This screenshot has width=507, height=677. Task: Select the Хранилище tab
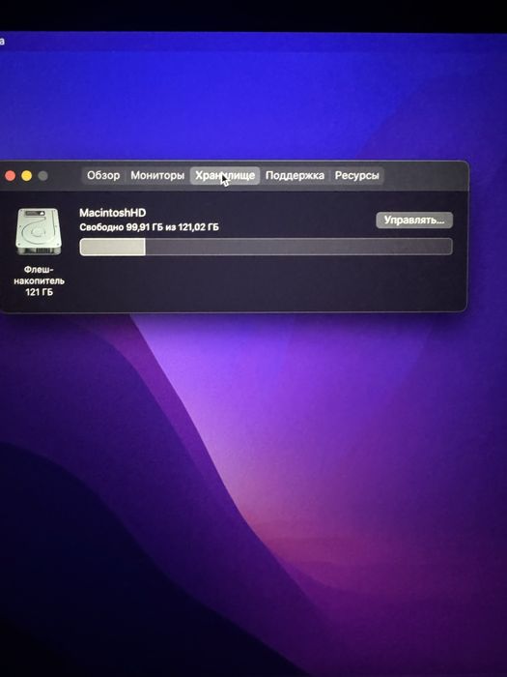coord(225,176)
